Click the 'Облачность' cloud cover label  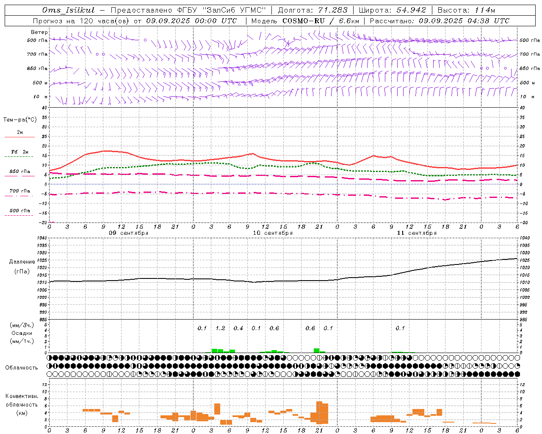[22, 368]
